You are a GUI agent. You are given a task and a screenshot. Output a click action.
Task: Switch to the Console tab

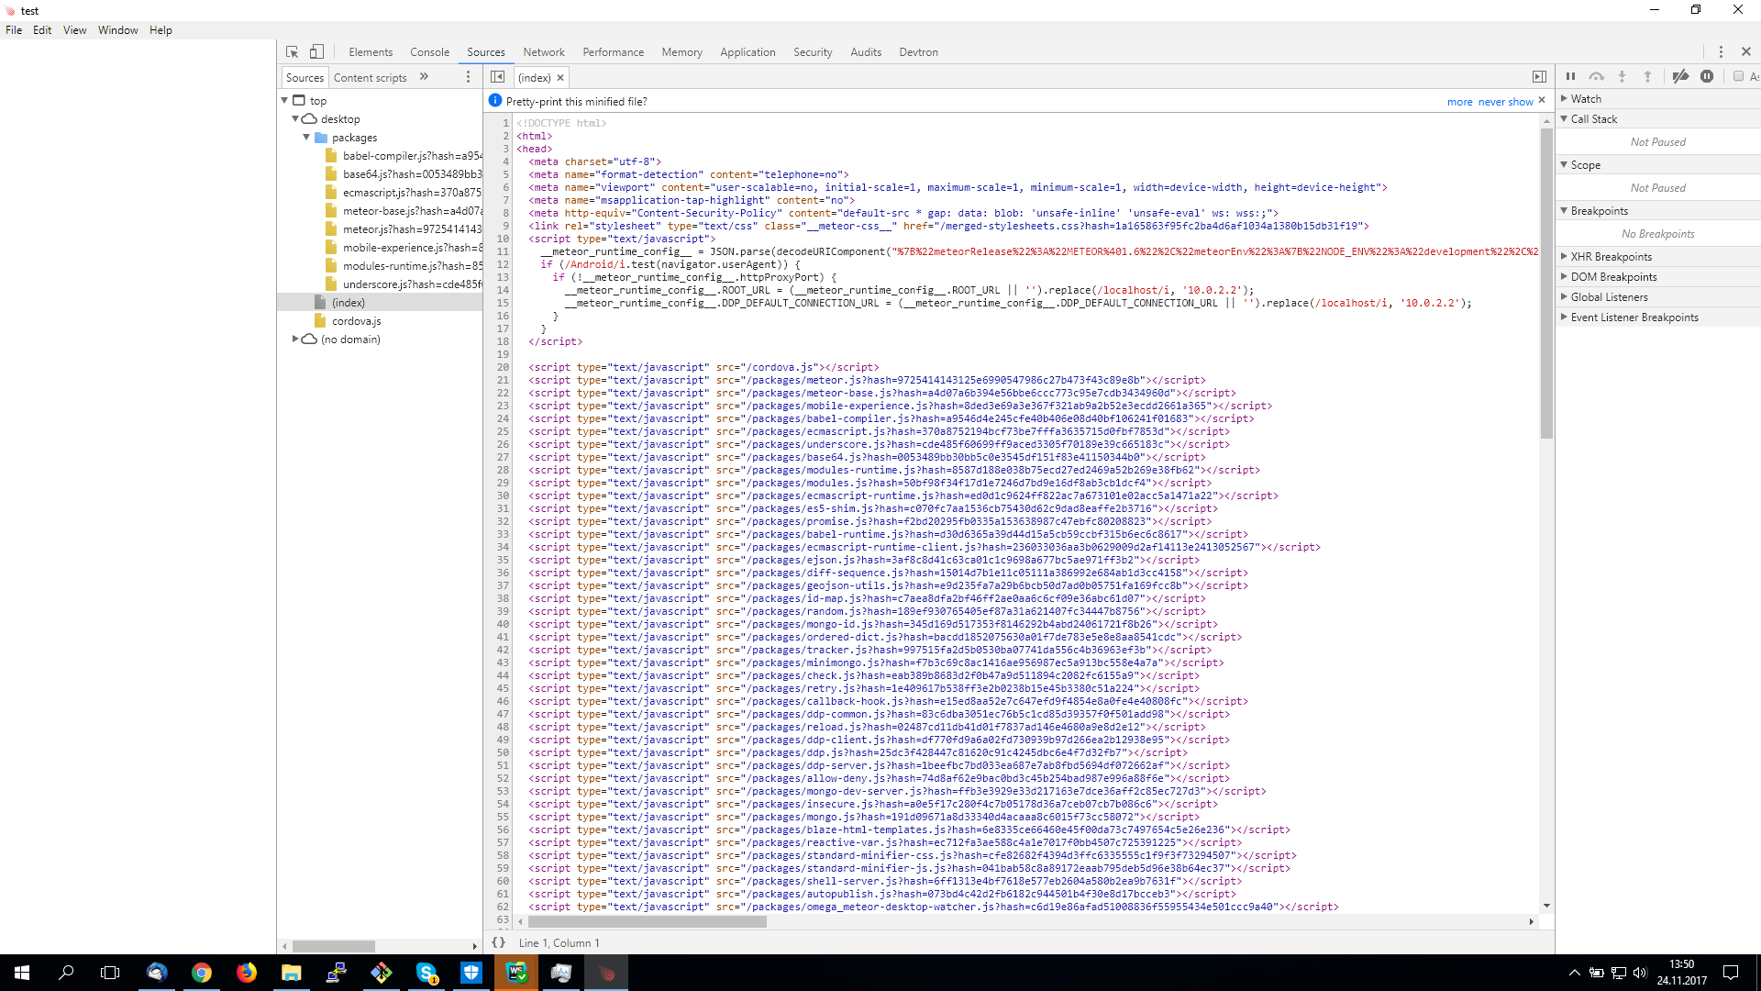[x=429, y=51]
